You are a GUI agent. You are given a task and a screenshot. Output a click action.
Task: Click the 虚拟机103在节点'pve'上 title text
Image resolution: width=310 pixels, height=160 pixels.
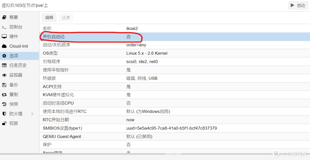25,5
